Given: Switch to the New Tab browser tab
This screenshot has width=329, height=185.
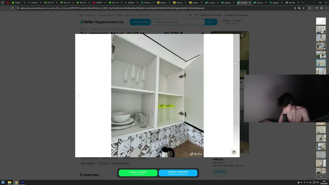Looking at the screenshot, I should click(x=292, y=3).
